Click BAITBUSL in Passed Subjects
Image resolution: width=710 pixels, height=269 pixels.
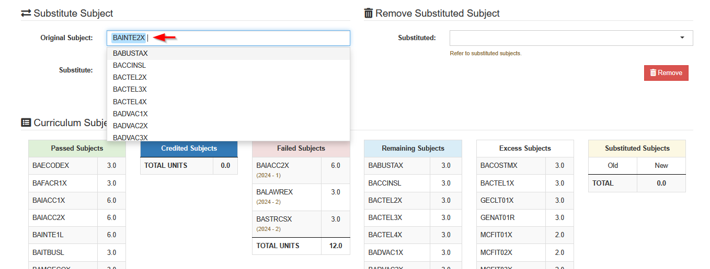[48, 252]
